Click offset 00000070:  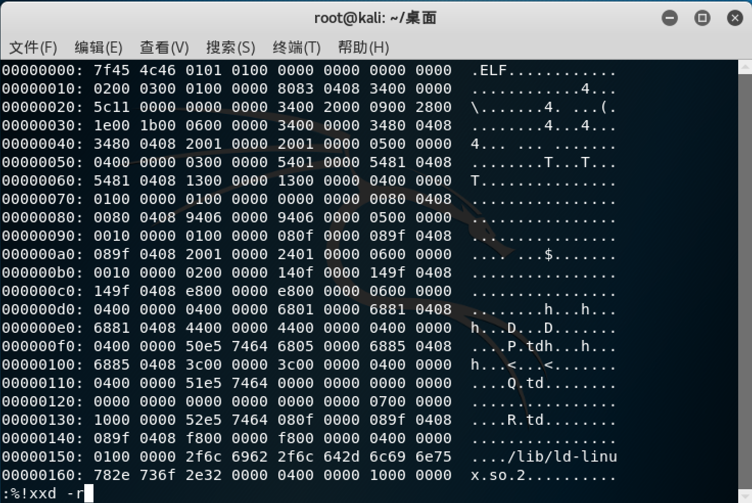point(42,199)
